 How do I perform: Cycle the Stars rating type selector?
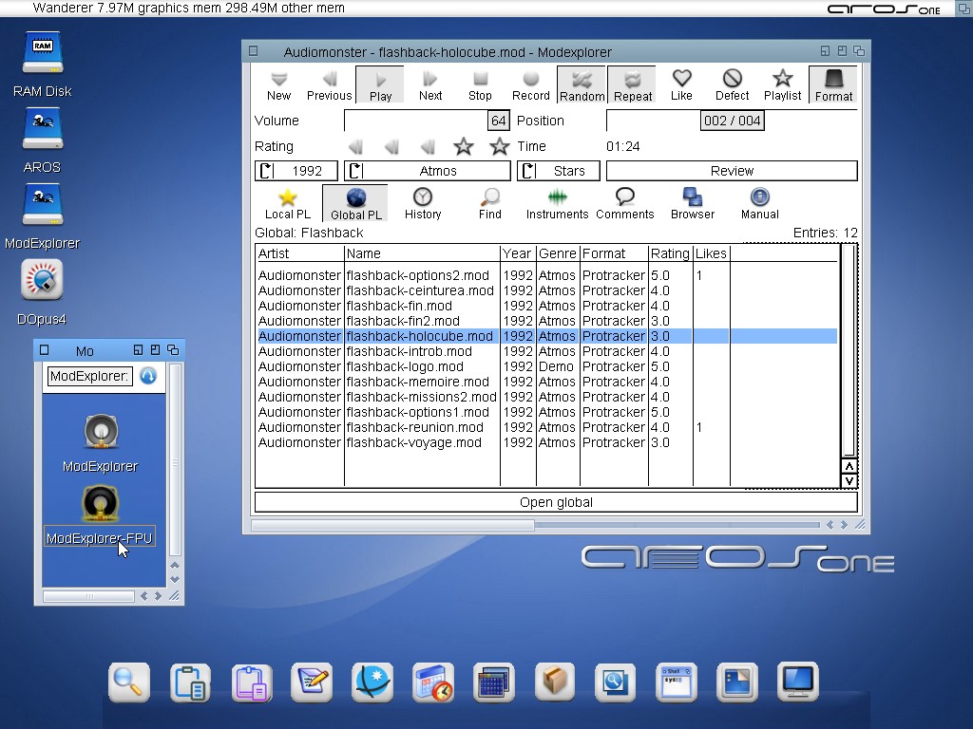point(559,171)
